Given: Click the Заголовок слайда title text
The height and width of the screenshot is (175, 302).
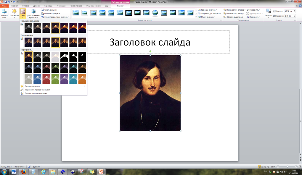Looking at the screenshot, I should pos(150,42).
